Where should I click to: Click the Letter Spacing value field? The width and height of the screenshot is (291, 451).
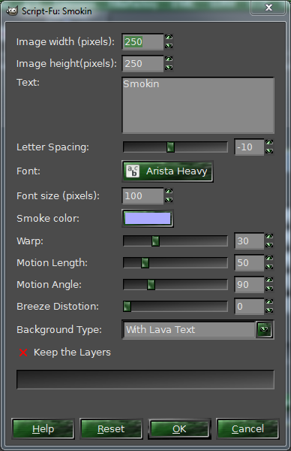(249, 147)
